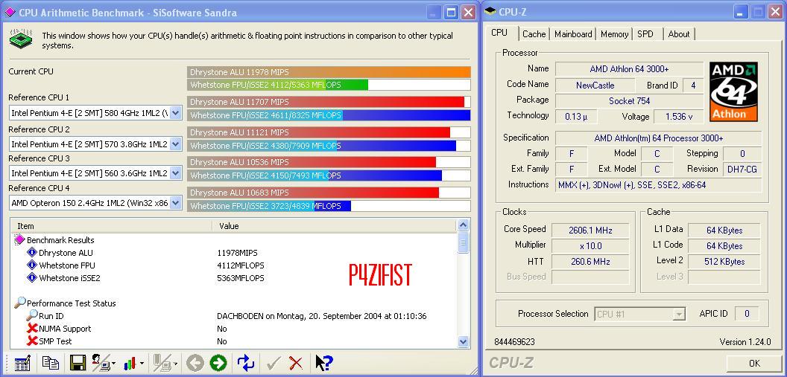Cancel with the red X toolbar icon

tap(296, 362)
